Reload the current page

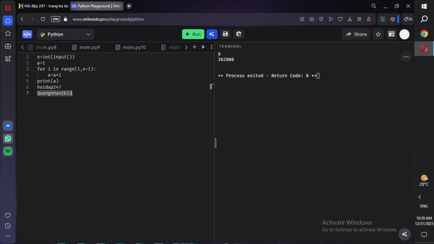[x=43, y=19]
